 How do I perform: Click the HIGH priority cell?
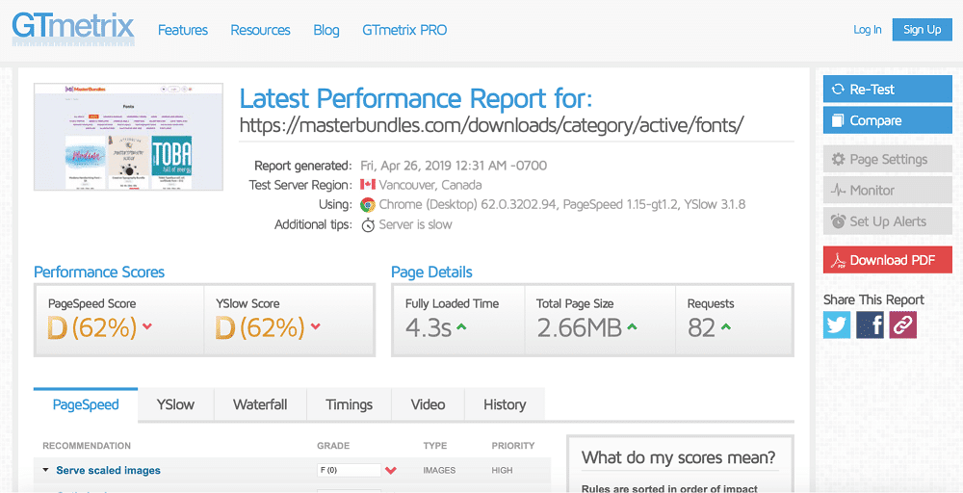(502, 471)
